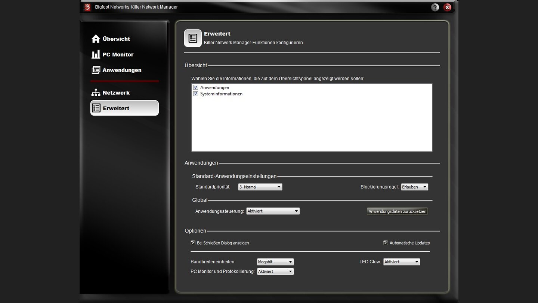The height and width of the screenshot is (303, 538).
Task: Toggle Bei Schließen Dialog anzeigen checkbox
Action: click(x=193, y=243)
